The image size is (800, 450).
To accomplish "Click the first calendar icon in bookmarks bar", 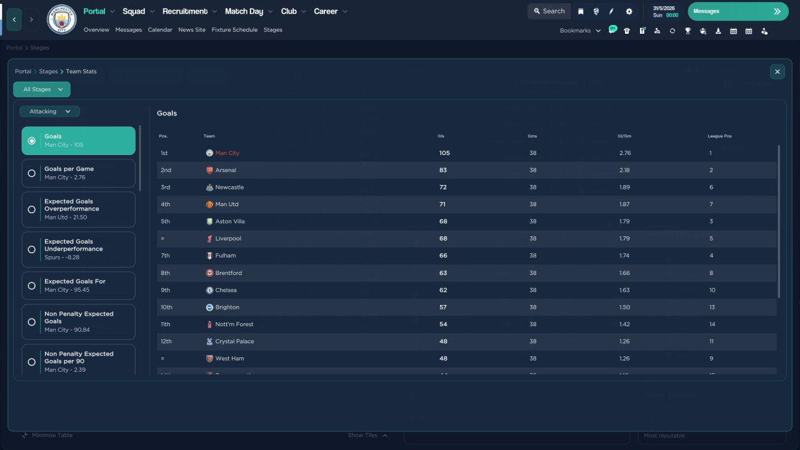I will pos(734,31).
